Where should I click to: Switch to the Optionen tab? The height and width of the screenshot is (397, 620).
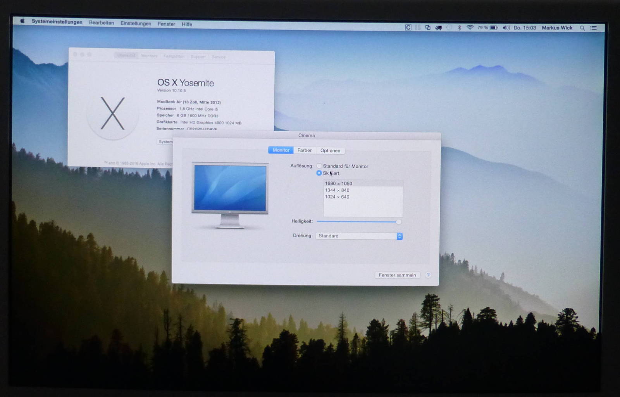coord(330,151)
